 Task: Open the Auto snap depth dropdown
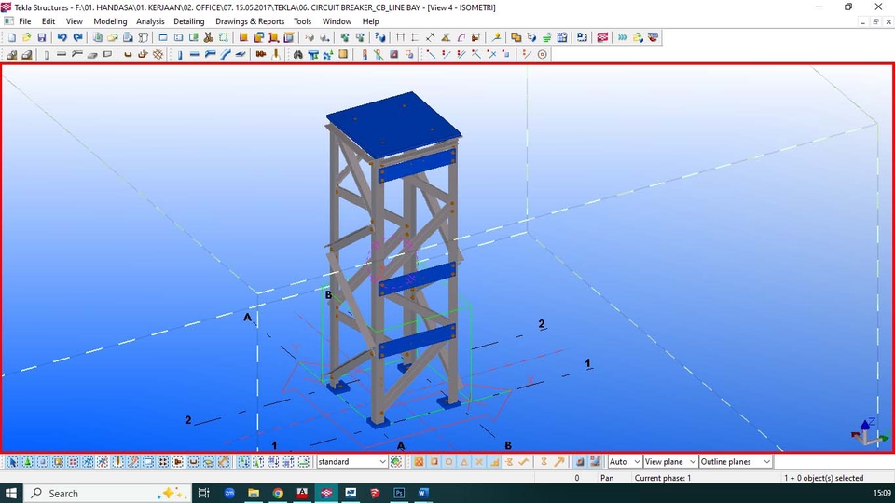tap(625, 462)
